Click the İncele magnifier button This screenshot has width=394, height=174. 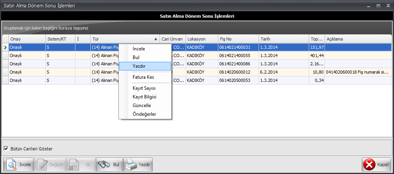19,164
